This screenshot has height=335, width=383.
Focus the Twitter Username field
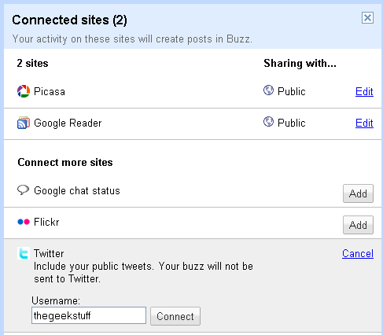(89, 315)
